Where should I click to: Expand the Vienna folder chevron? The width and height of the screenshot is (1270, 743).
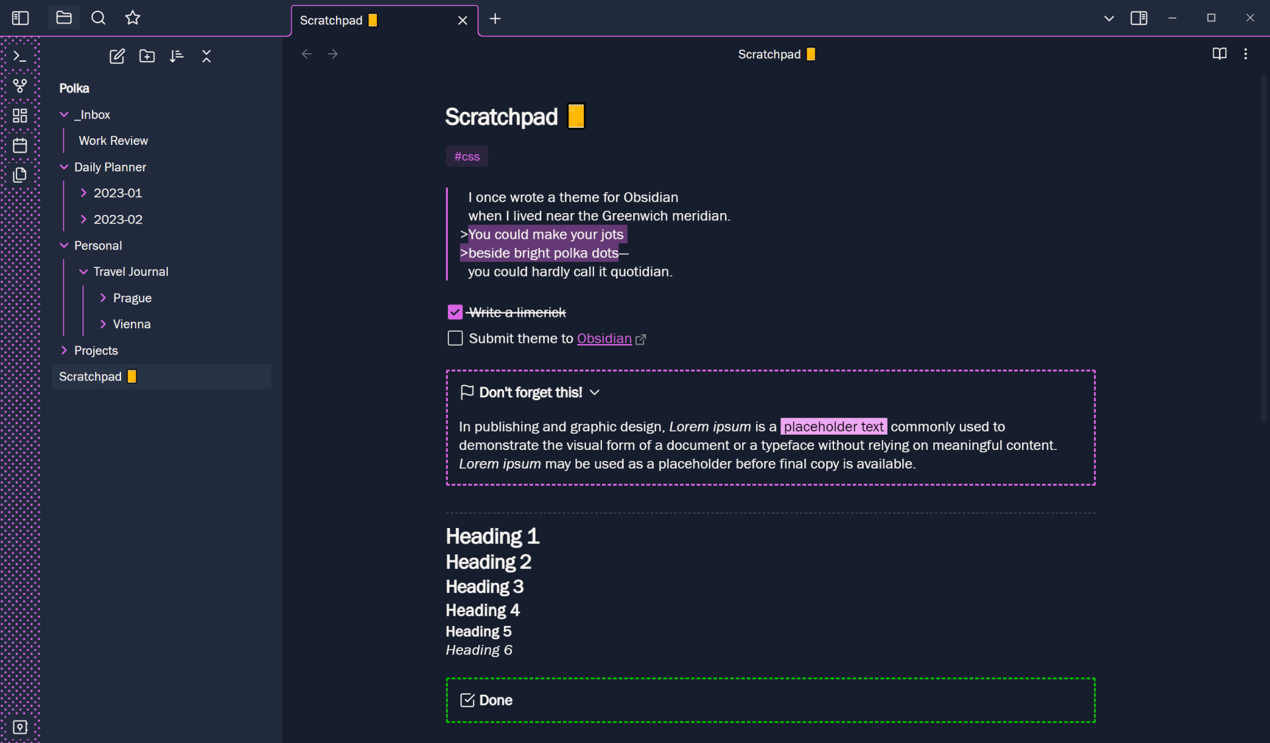tap(103, 324)
